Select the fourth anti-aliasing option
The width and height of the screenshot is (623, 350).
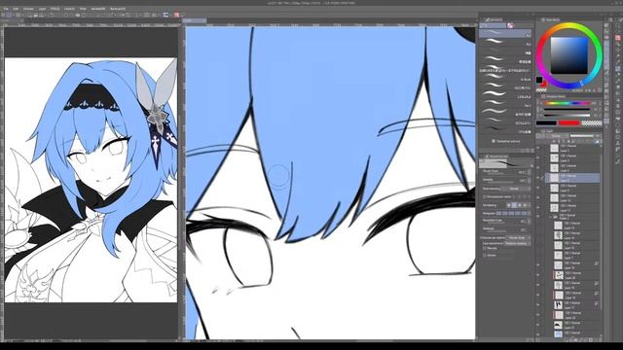coord(525,205)
